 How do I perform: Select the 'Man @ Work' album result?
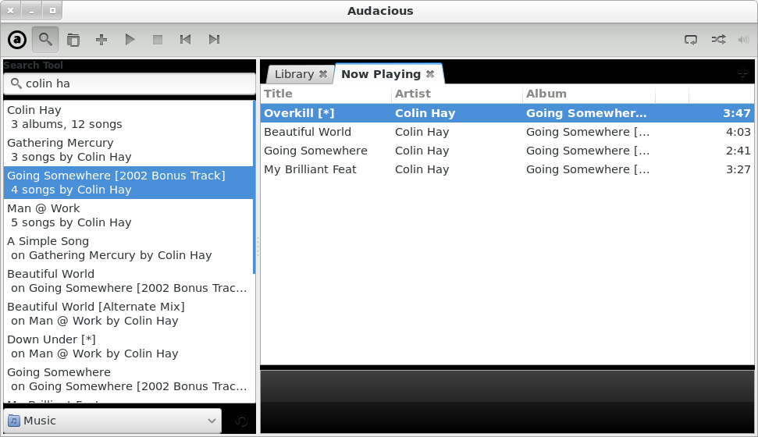click(x=128, y=215)
